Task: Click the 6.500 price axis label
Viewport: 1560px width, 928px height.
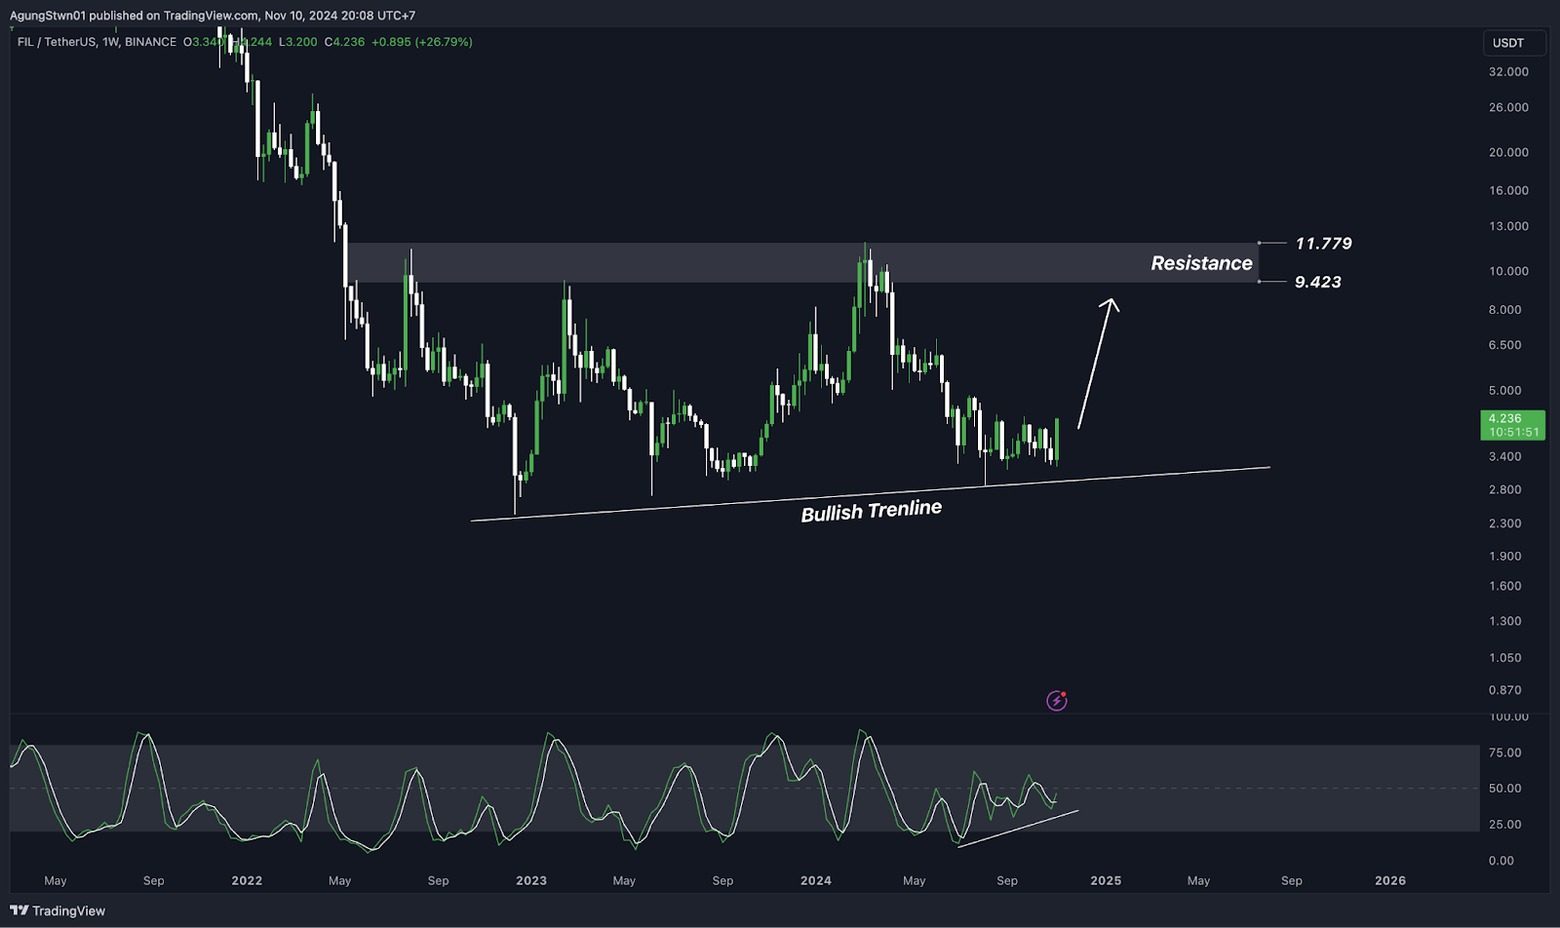Action: pos(1504,345)
